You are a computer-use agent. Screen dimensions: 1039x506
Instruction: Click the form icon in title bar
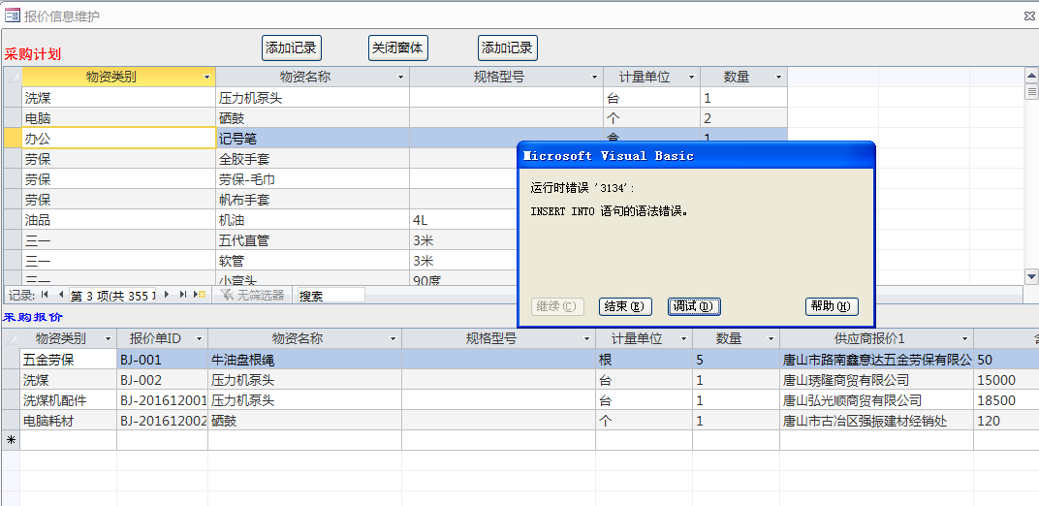13,16
